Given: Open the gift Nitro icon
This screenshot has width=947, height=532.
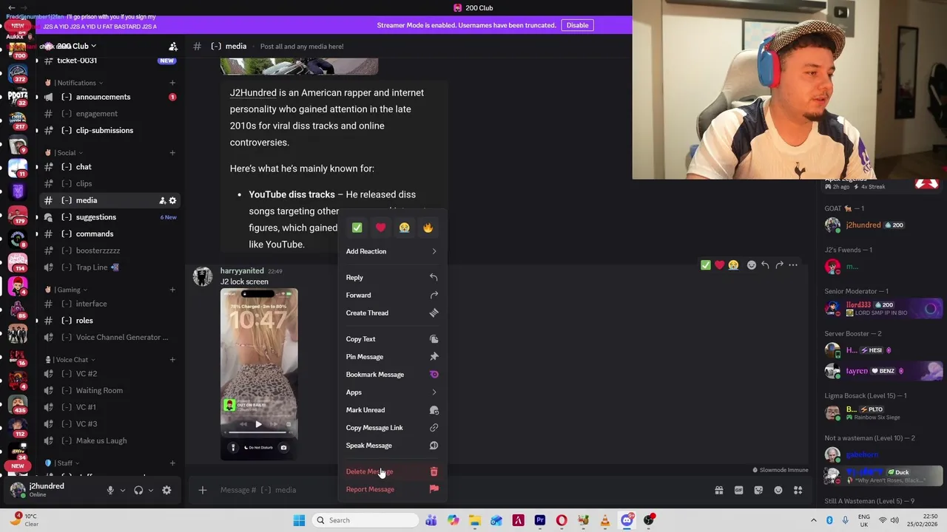Looking at the screenshot, I should (718, 490).
